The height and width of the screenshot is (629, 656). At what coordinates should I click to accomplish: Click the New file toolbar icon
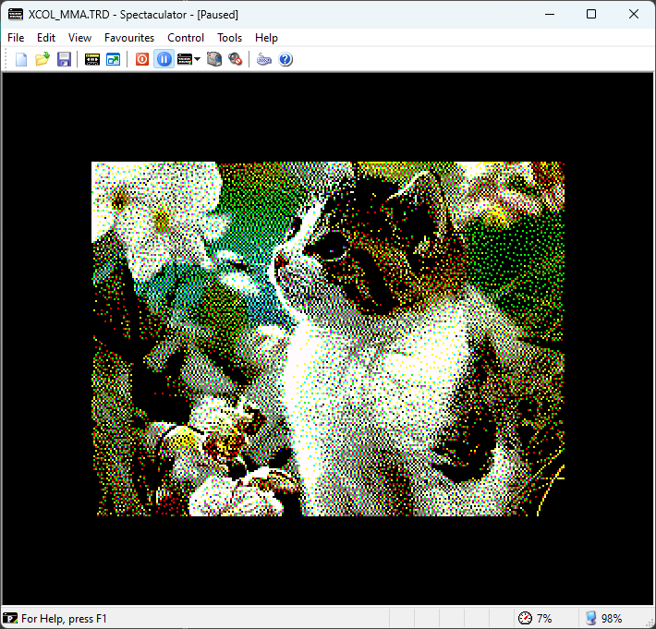pos(21,59)
